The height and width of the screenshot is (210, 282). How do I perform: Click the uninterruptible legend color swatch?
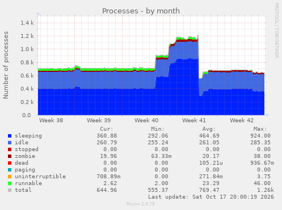pyautogui.click(x=10, y=177)
